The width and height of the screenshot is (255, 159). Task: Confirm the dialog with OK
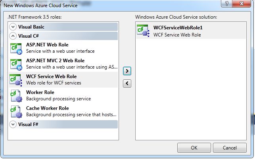pyautogui.click(x=194, y=148)
